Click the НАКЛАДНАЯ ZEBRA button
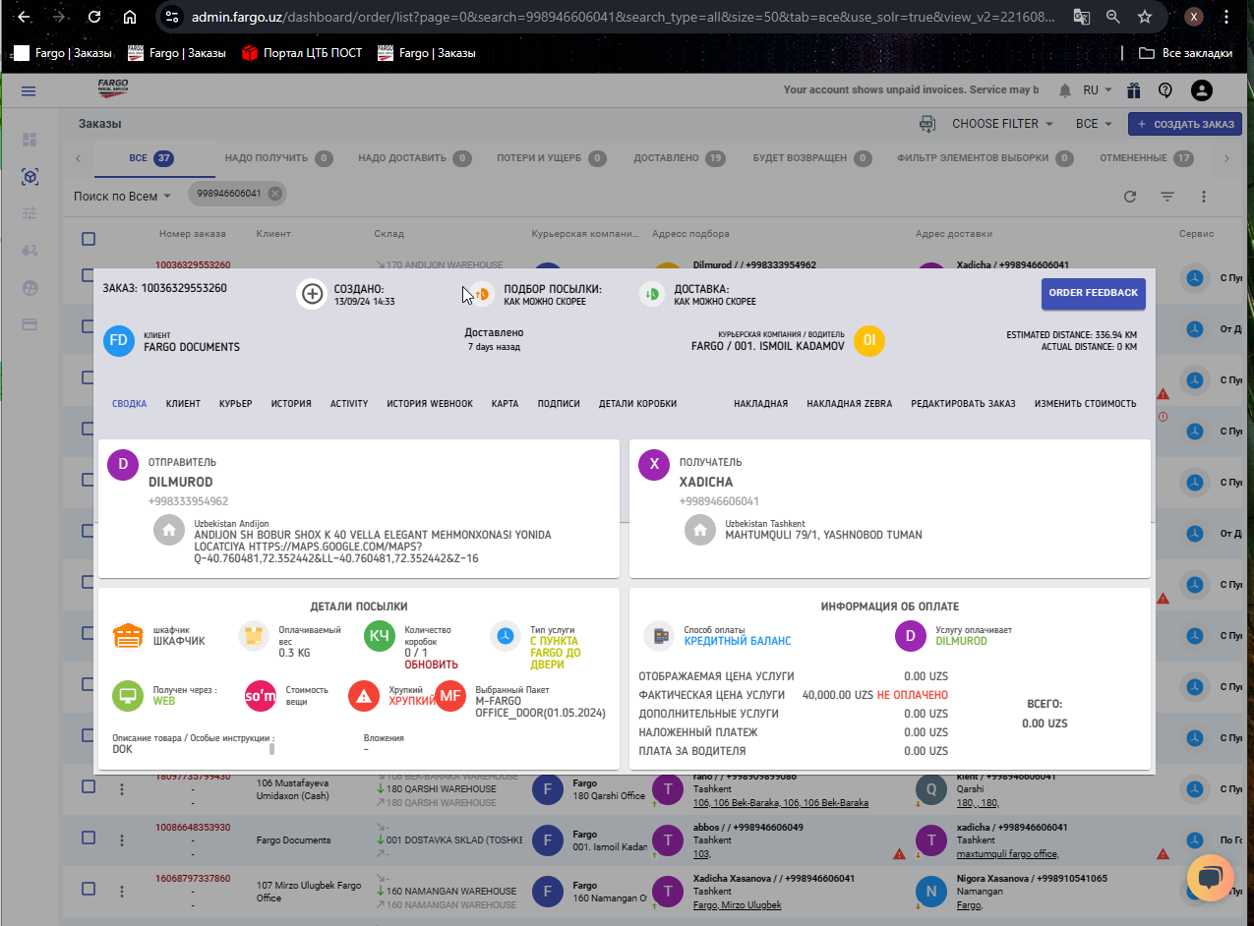The height and width of the screenshot is (926, 1254). click(x=849, y=404)
